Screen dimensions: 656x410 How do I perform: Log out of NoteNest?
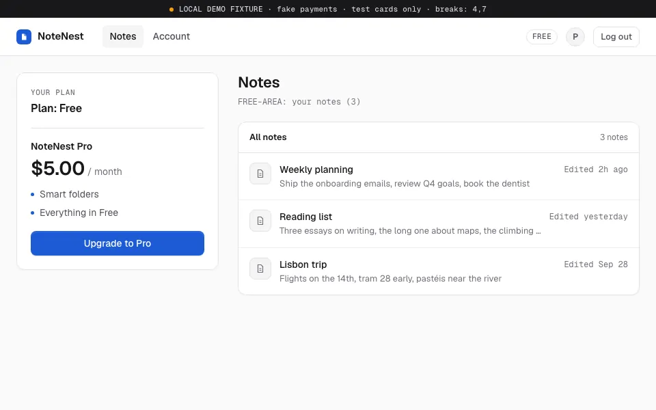(616, 37)
